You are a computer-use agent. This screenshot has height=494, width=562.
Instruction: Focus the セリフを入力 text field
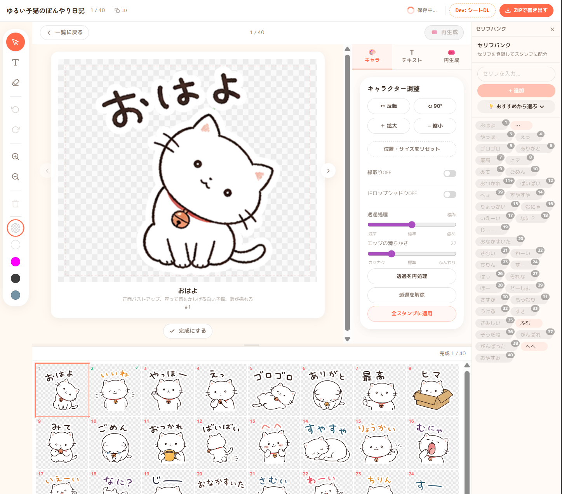click(x=516, y=74)
